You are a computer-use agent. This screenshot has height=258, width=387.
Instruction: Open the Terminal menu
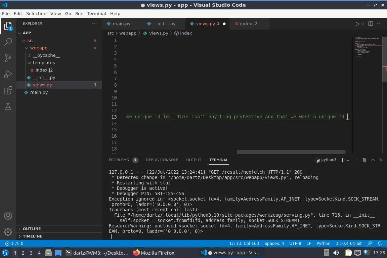(96, 13)
